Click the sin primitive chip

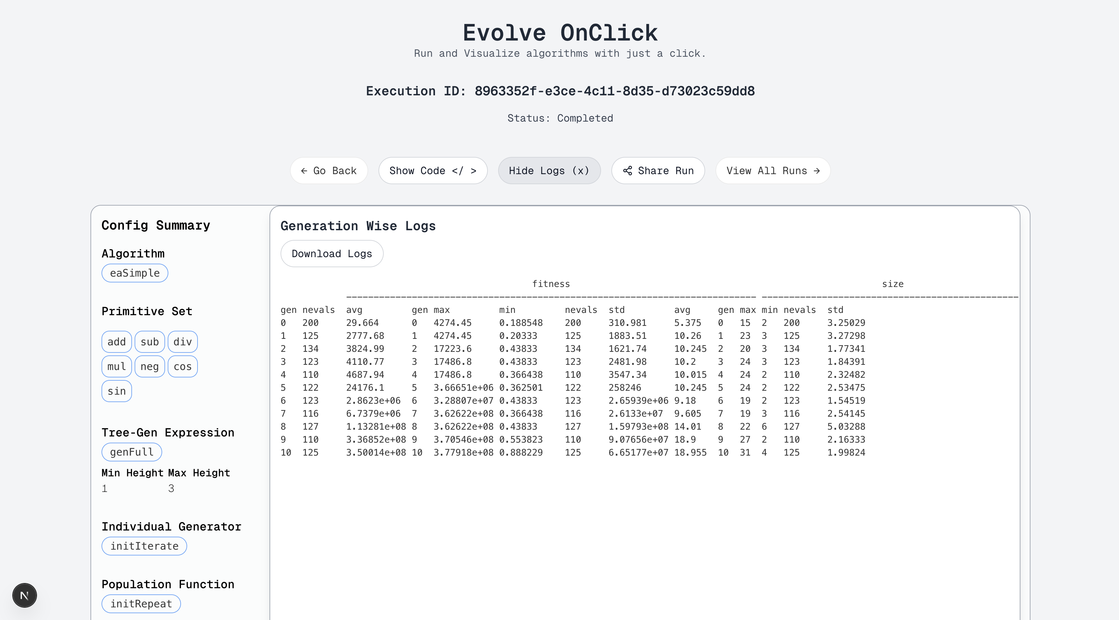[116, 391]
